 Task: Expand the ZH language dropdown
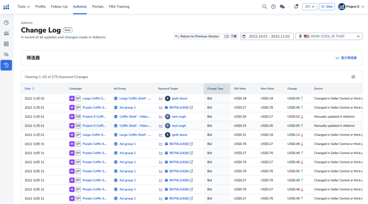pos(310,7)
